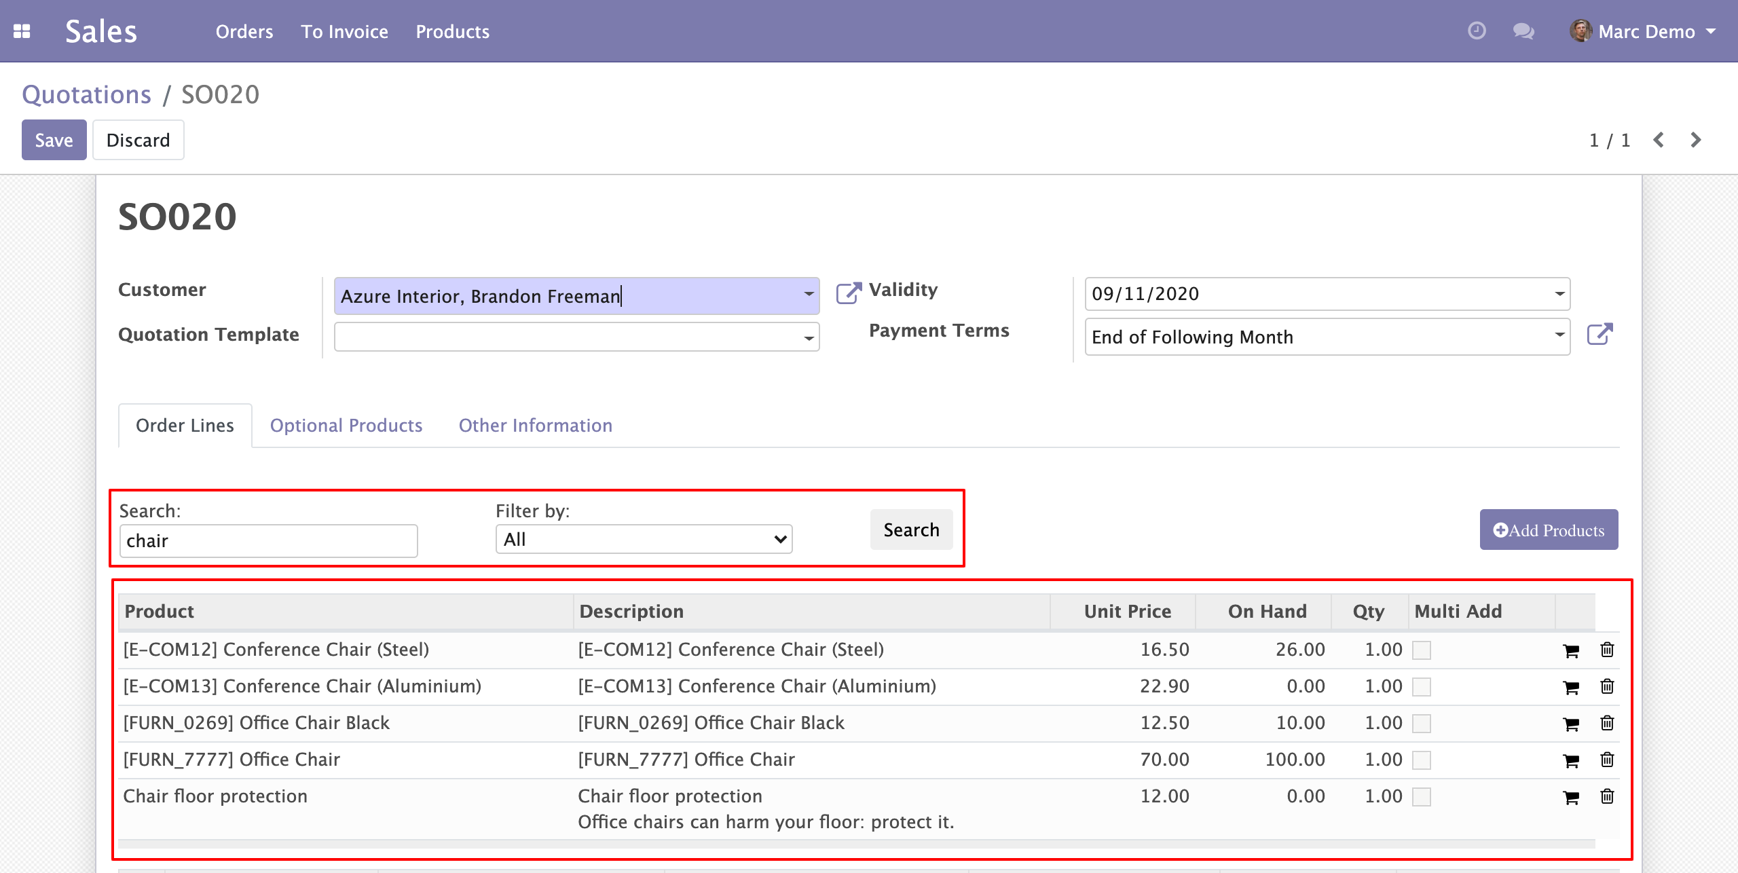Image resolution: width=1738 pixels, height=873 pixels.
Task: Open the apps grid menu icon
Action: pos(22,31)
